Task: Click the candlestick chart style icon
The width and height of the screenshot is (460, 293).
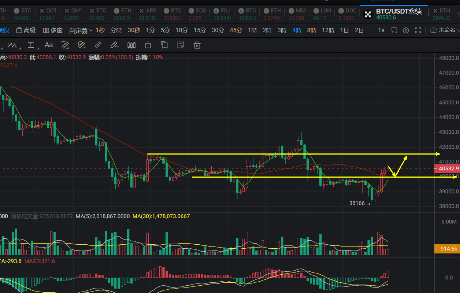Action: pos(131,45)
